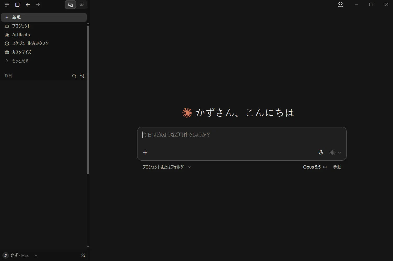
Task: Click the かず user avatar
Action: click(x=5, y=255)
